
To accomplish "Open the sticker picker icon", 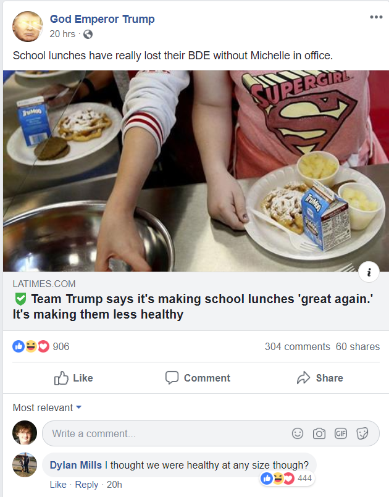I will [x=362, y=433].
